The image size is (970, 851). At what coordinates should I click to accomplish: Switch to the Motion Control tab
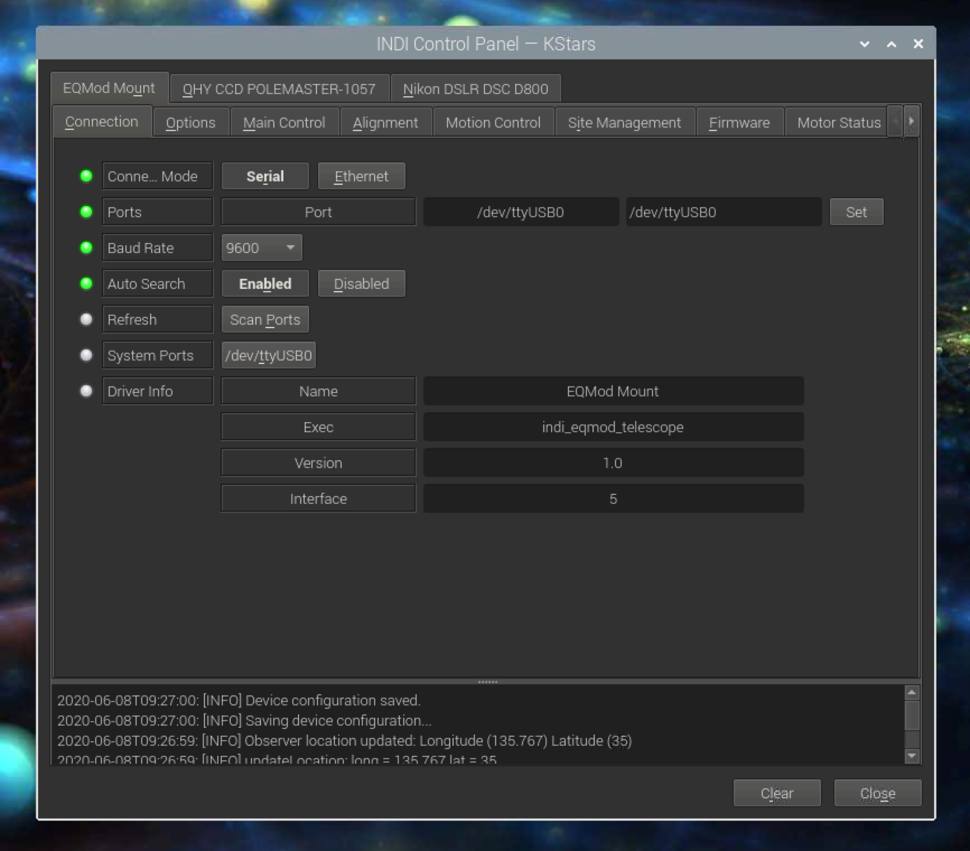tap(493, 123)
